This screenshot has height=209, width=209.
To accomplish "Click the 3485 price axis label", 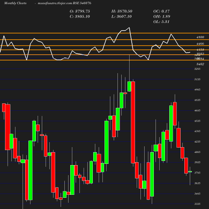I will tap(197, 194).
